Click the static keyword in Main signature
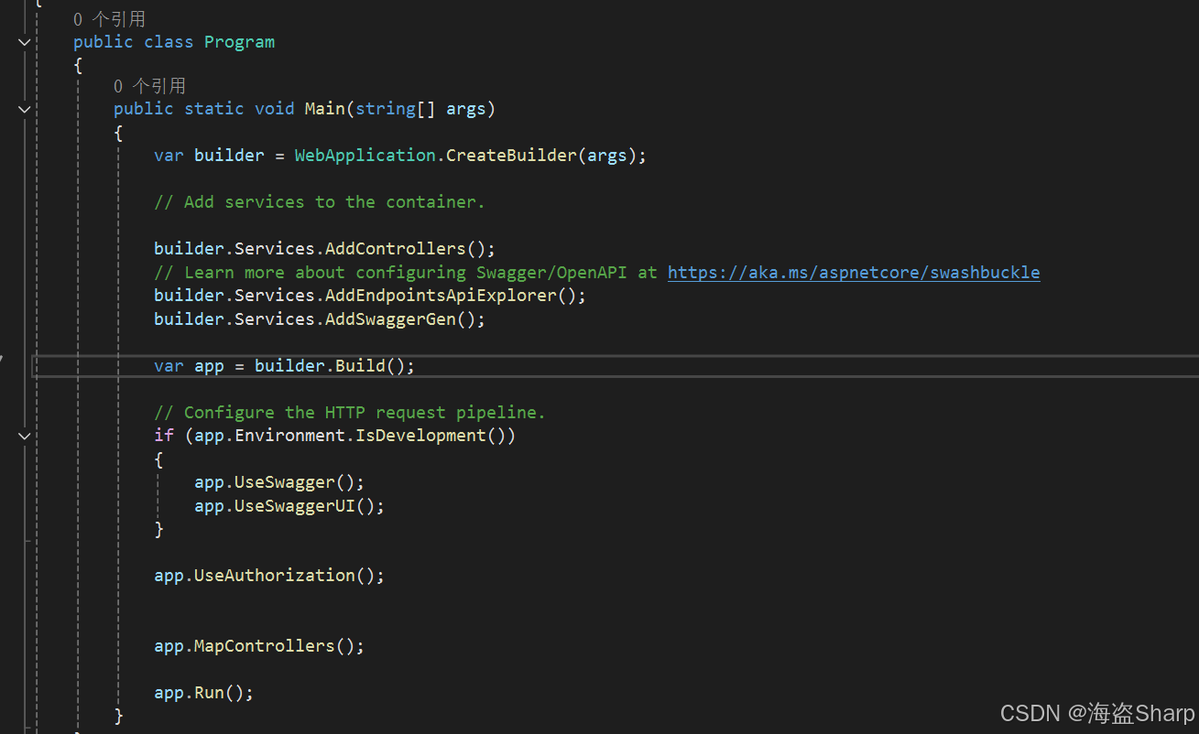Image resolution: width=1199 pixels, height=734 pixels. [x=214, y=109]
